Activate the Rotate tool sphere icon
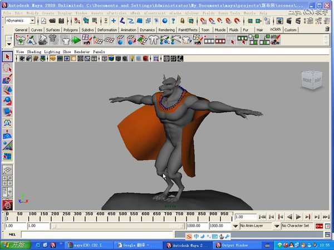Screen dimensions: 334x250 7,101
